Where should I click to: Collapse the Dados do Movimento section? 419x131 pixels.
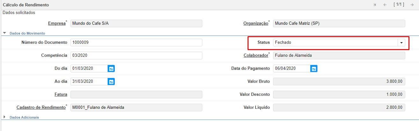(x=5, y=33)
